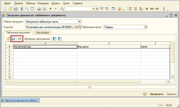180x108 pixels.
Task: Click the M memory button
Action: click(x=147, y=9)
